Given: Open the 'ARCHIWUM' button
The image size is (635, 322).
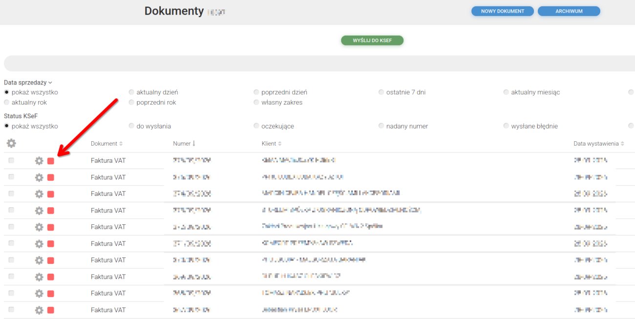Looking at the screenshot, I should (569, 11).
